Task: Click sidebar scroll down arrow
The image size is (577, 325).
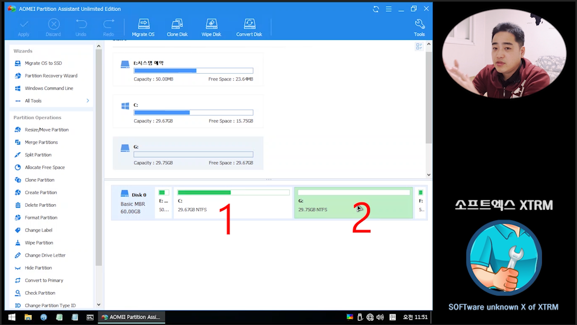Action: tap(99, 305)
